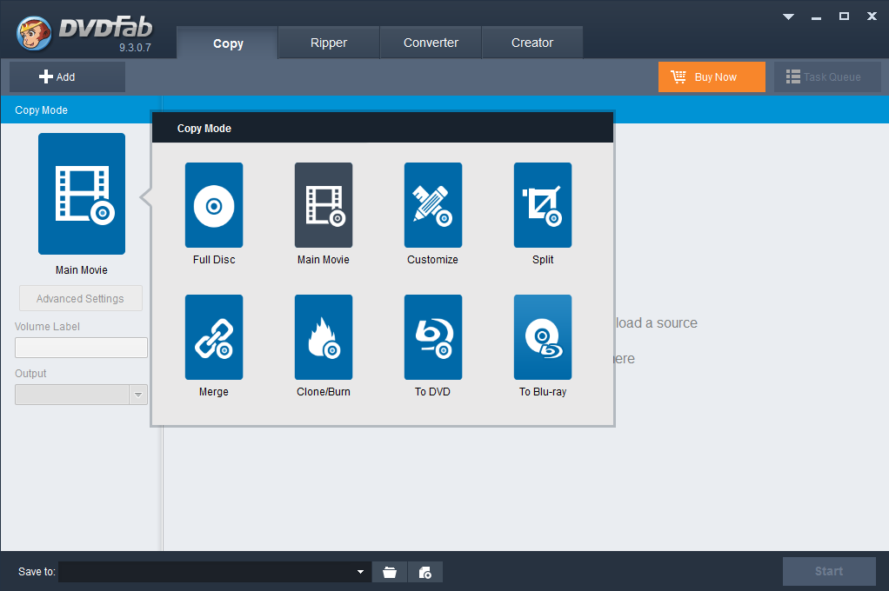Choose the Main Movie icon in popup
Image resolution: width=889 pixels, height=591 pixels.
(324, 205)
